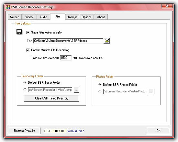Screen dimensions: 178x142
Task: Select Default BSR Photos Folder radio
Action: tap(100, 84)
